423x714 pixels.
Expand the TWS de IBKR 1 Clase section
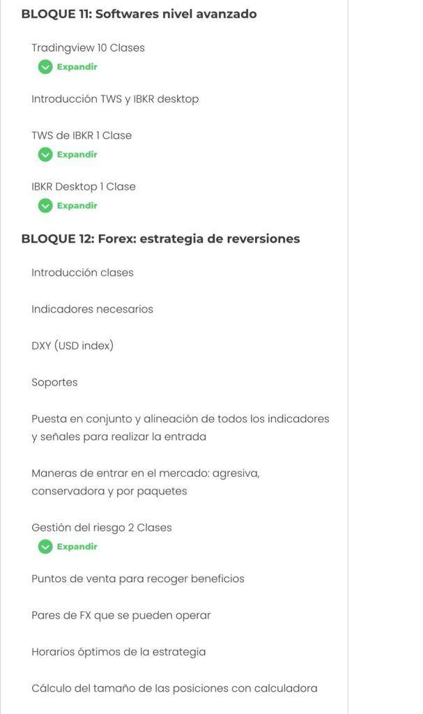pyautogui.click(x=77, y=155)
